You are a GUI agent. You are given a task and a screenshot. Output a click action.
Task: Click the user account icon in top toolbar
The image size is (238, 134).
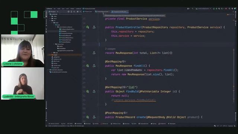(188, 9)
